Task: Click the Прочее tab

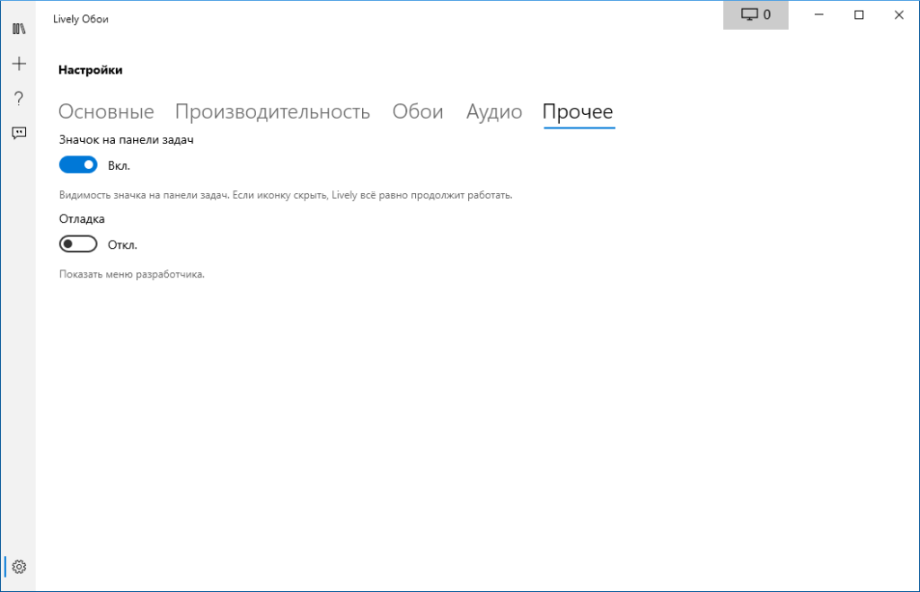Action: (x=578, y=111)
